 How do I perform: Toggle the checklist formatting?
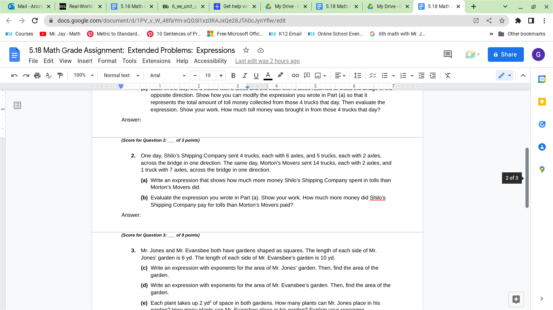(x=373, y=75)
